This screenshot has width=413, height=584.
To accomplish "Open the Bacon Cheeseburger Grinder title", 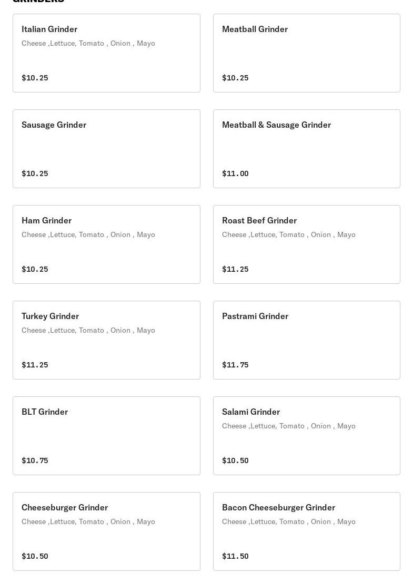I will click(x=278, y=508).
